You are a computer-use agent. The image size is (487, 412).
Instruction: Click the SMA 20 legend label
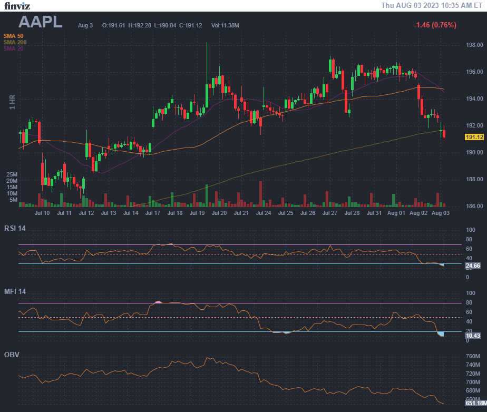13,48
